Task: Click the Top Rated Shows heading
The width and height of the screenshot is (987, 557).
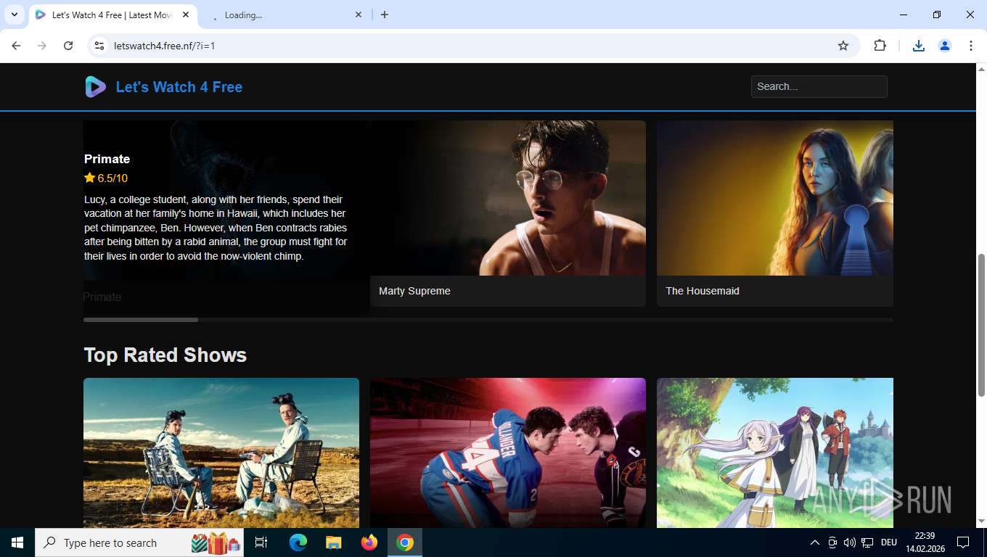Action: pos(165,355)
